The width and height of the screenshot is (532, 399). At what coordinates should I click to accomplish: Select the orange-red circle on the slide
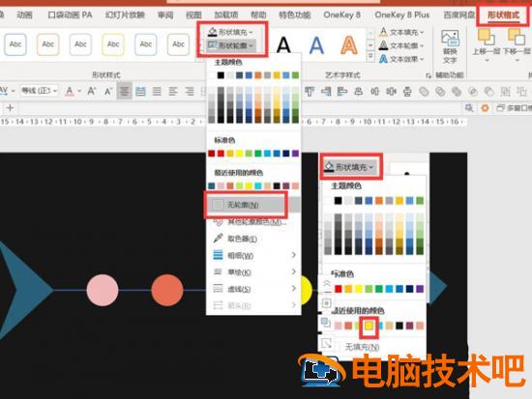click(x=167, y=291)
